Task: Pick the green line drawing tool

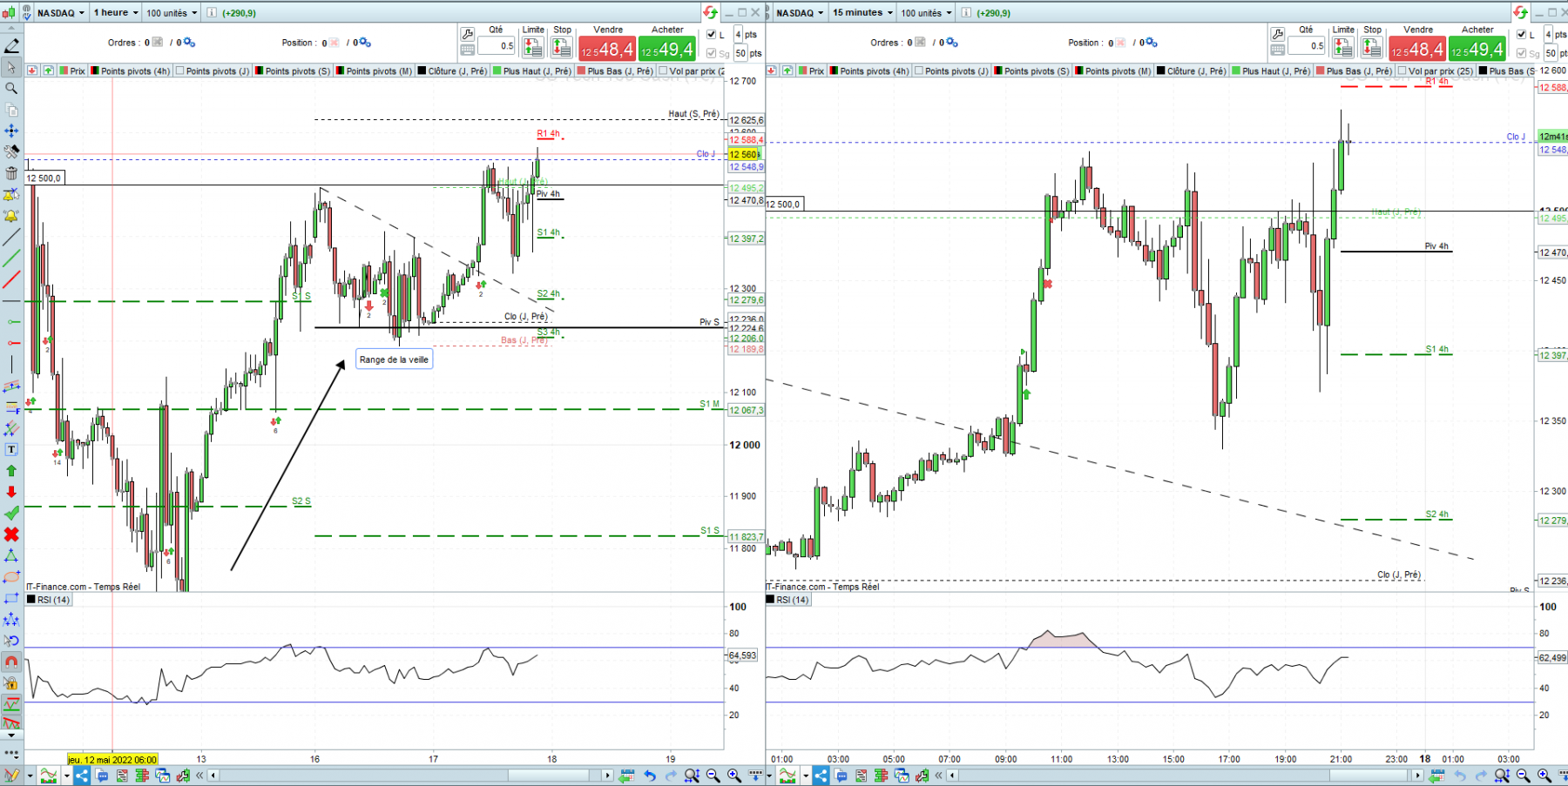Action: [11, 259]
